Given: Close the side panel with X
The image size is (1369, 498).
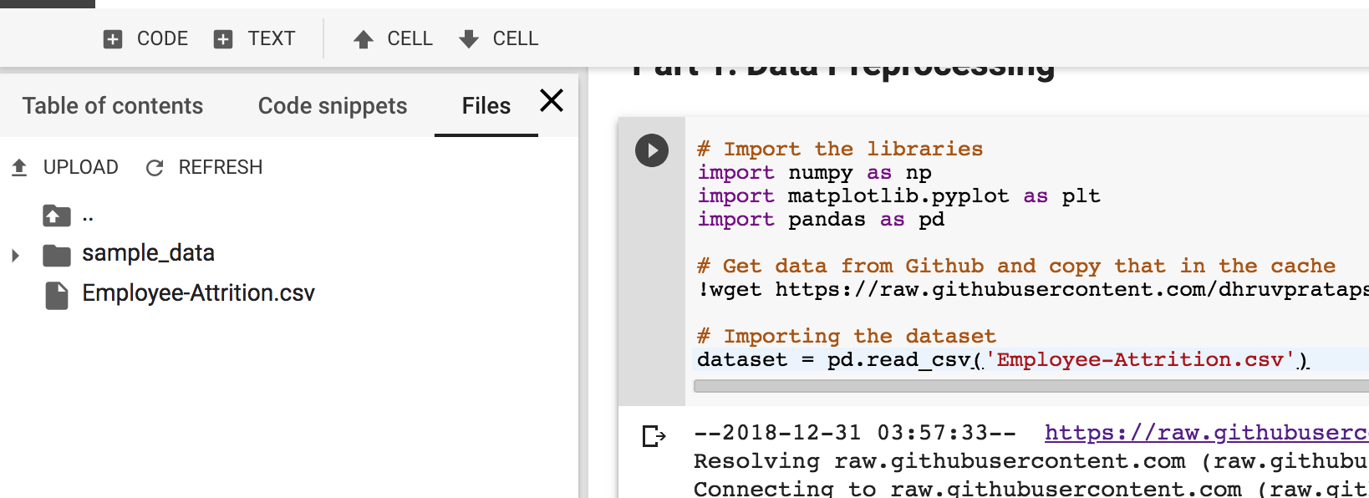Looking at the screenshot, I should click(552, 101).
